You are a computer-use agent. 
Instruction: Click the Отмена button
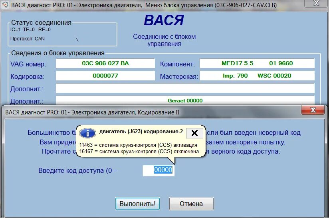pyautogui.click(x=191, y=204)
